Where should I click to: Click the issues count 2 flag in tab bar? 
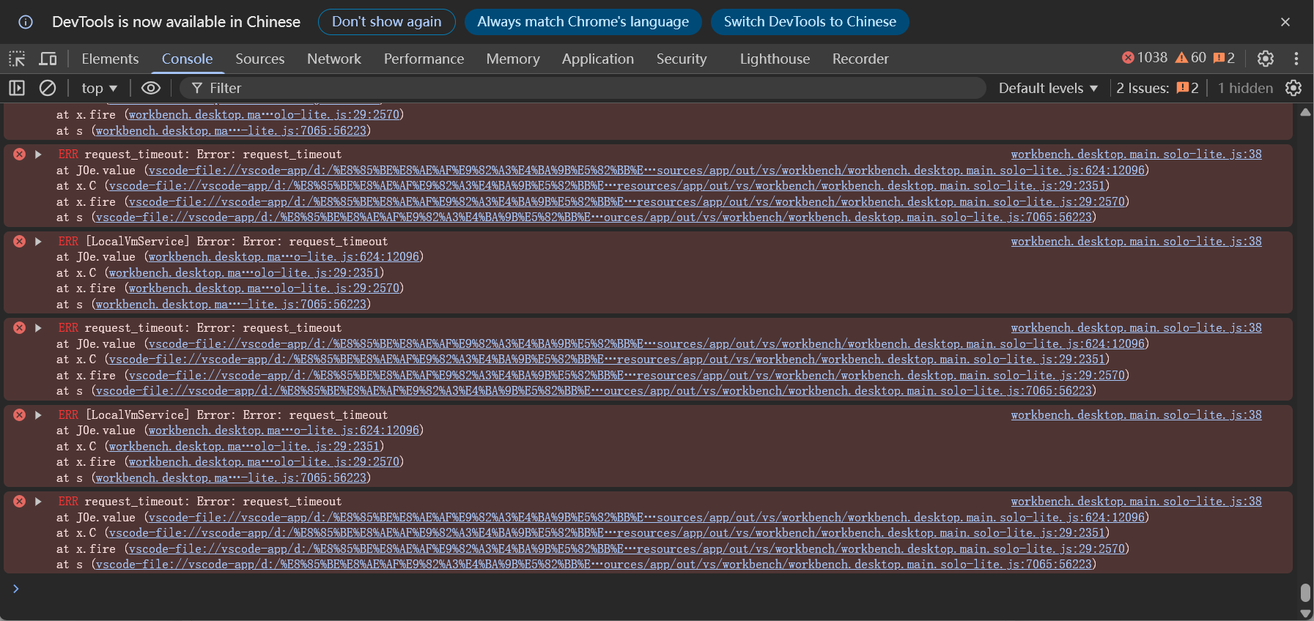pos(1224,58)
